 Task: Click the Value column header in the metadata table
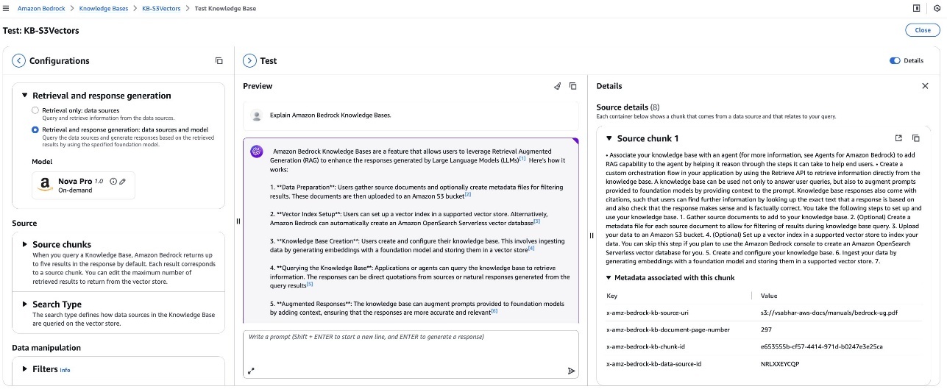(769, 296)
